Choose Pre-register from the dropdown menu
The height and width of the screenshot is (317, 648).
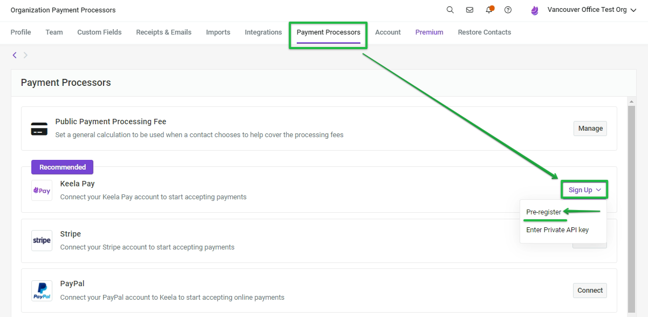click(544, 212)
